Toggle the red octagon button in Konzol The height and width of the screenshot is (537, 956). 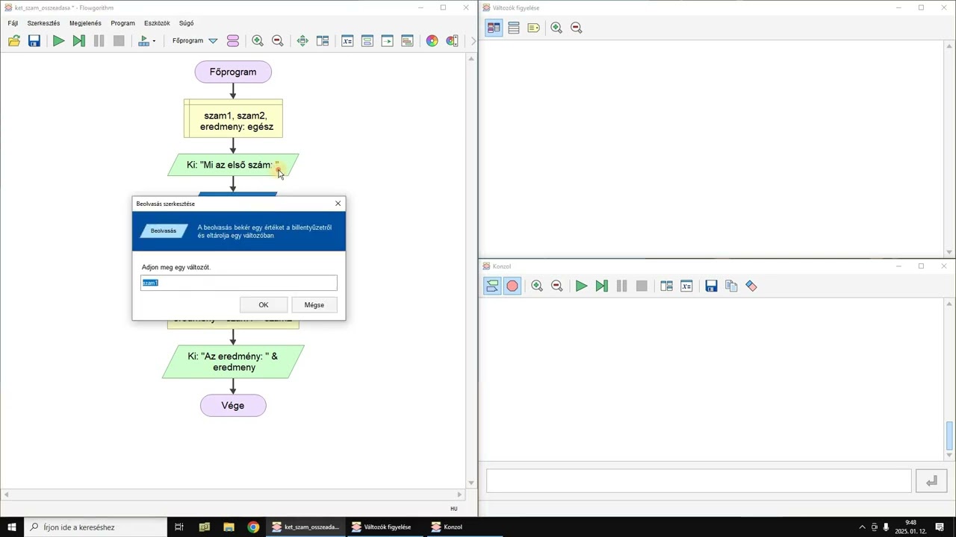click(x=512, y=286)
